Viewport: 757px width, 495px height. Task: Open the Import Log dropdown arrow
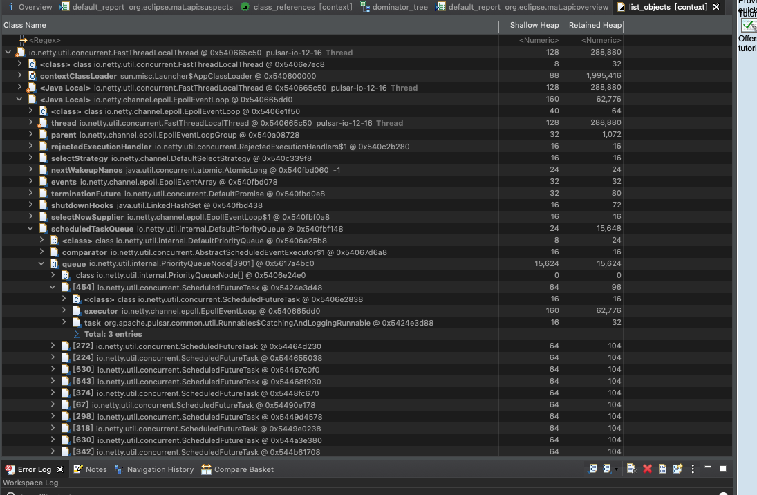pyautogui.click(x=616, y=469)
